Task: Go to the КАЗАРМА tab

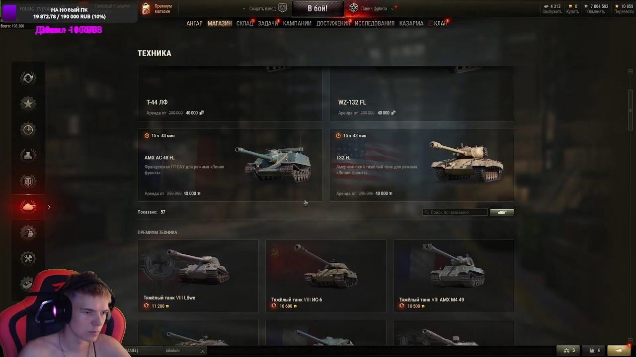Action: tap(411, 23)
